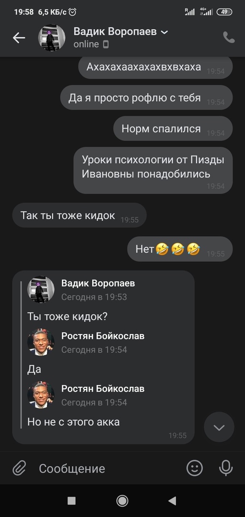Image resolution: width=245 pixels, height=517 pixels.
Task: Tap the back arrow in chat header
Action: pos(19,38)
